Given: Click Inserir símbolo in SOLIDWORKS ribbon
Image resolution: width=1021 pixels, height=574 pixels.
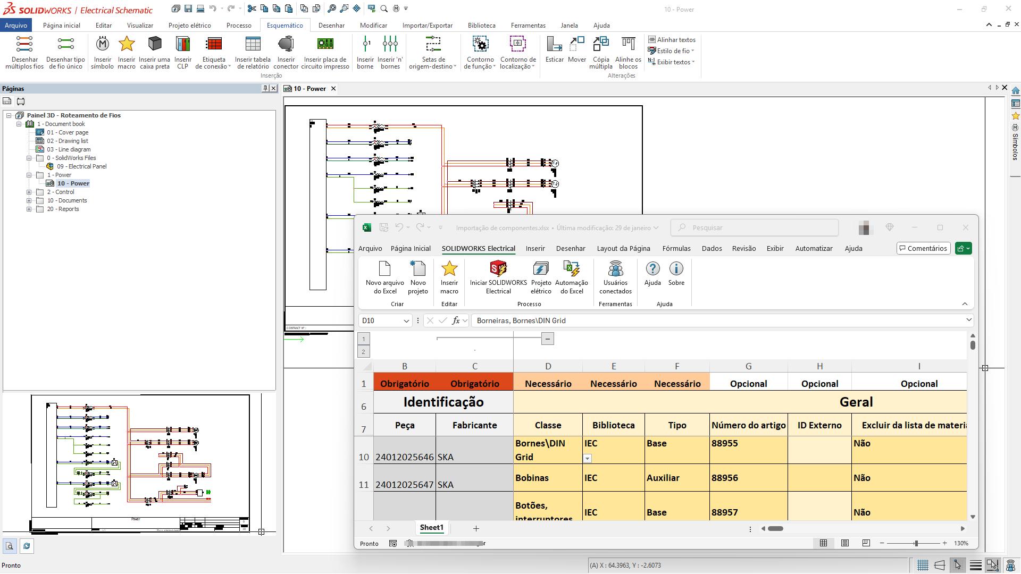Looking at the screenshot, I should 102,52.
